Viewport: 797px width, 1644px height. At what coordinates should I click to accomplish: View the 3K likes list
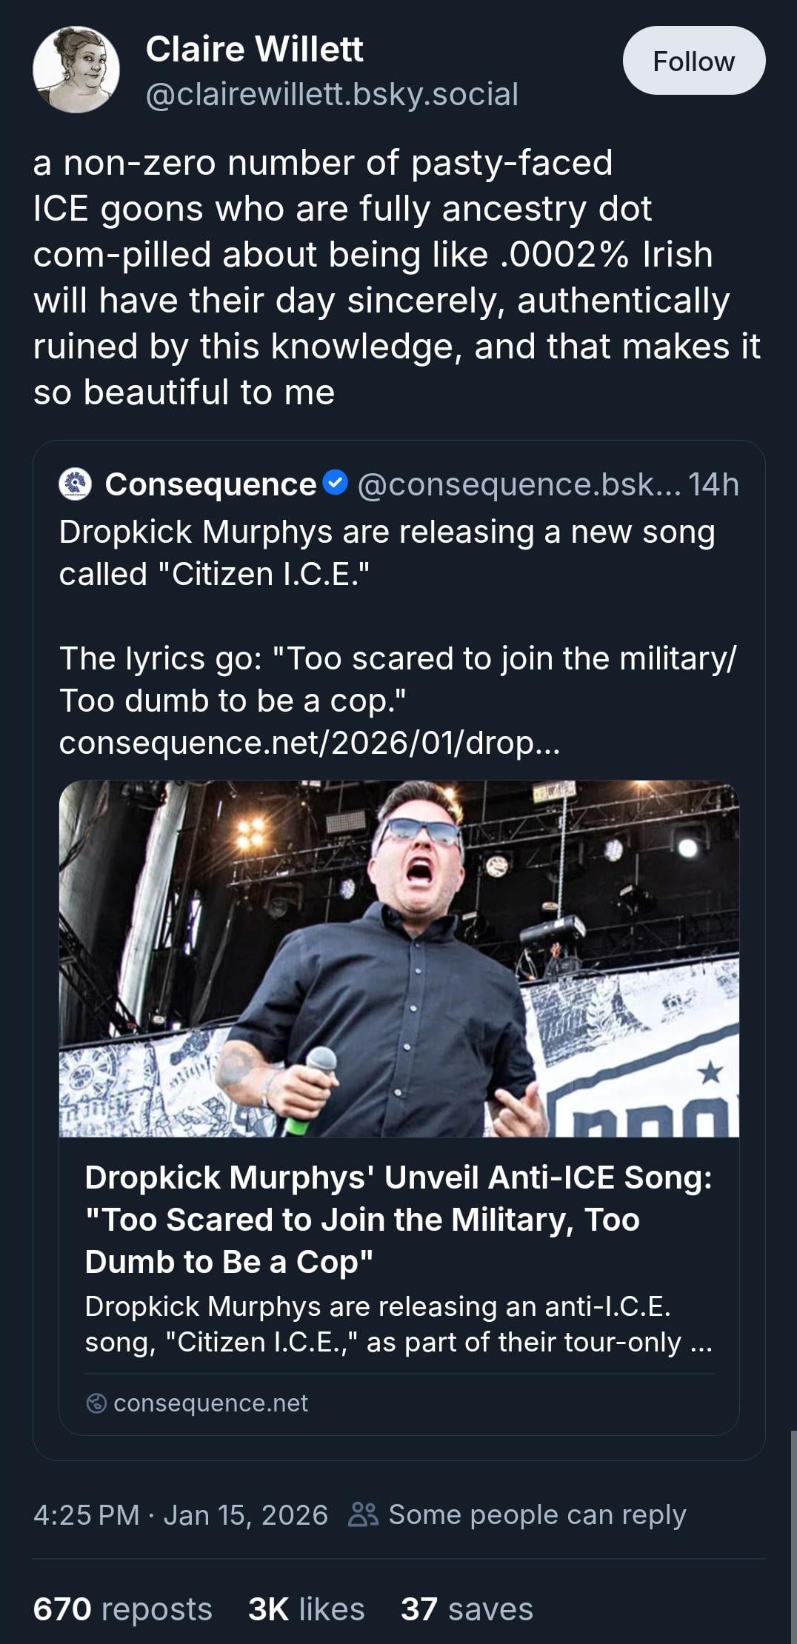(306, 1609)
